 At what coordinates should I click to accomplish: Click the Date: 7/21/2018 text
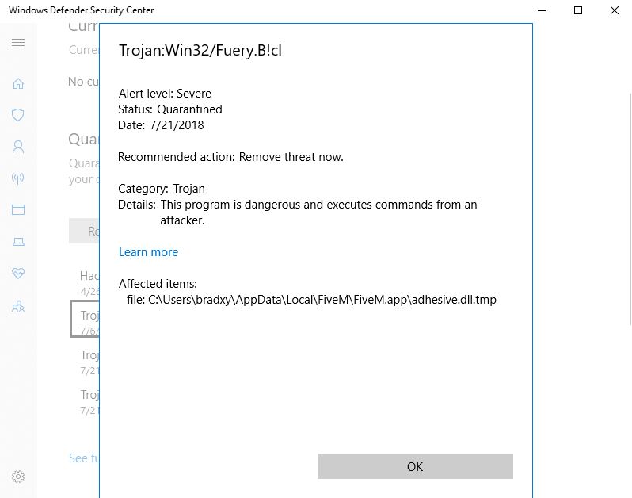tap(161, 125)
